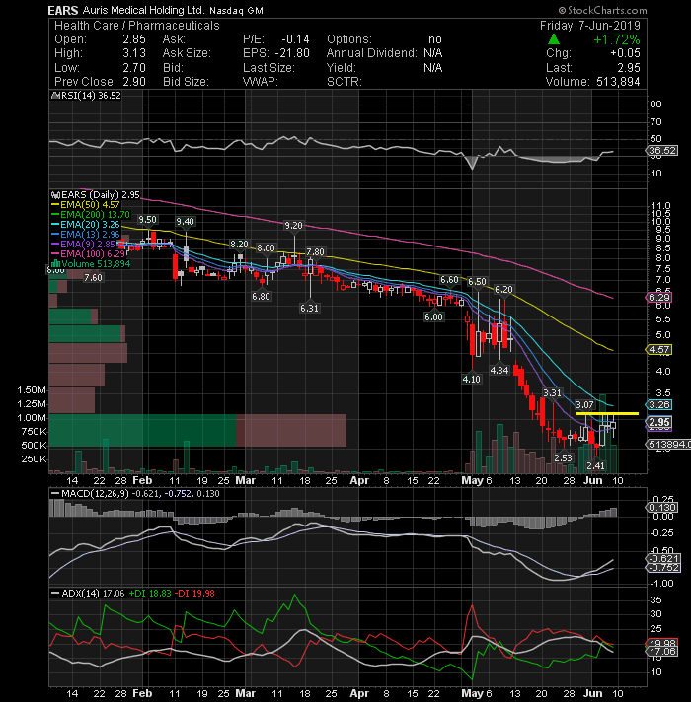Click the Chg +0.05 value
Viewport: 691px width, 702px height.
625,53
